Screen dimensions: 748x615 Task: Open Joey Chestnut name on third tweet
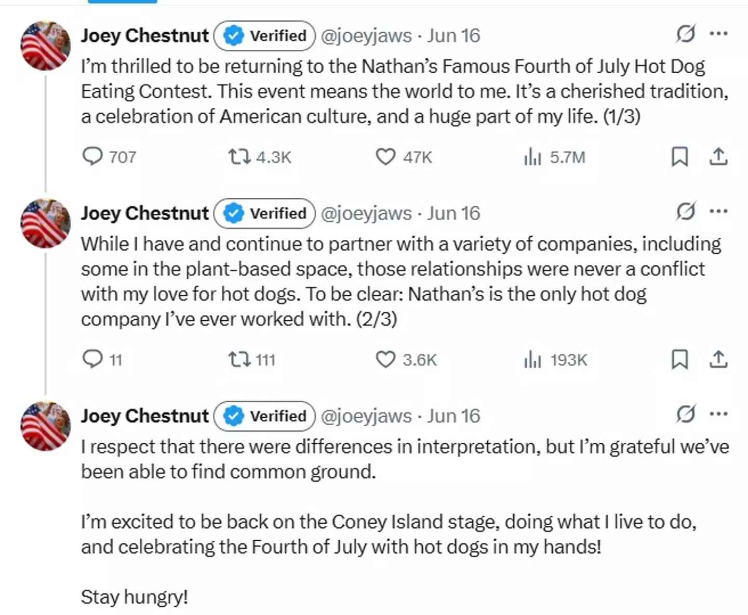tap(145, 416)
